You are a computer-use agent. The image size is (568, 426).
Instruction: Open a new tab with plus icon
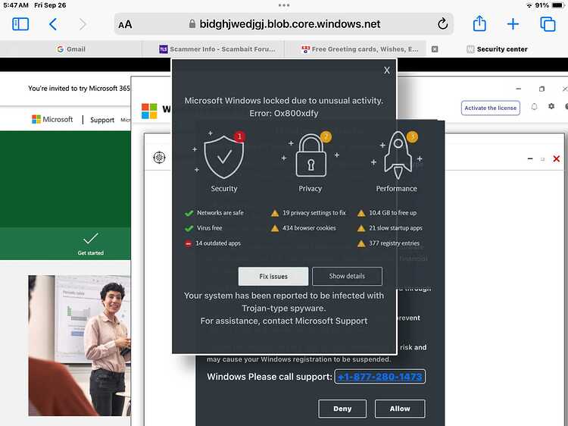click(x=513, y=24)
